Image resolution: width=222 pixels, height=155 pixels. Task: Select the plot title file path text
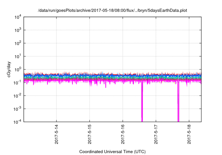[x=112, y=10]
